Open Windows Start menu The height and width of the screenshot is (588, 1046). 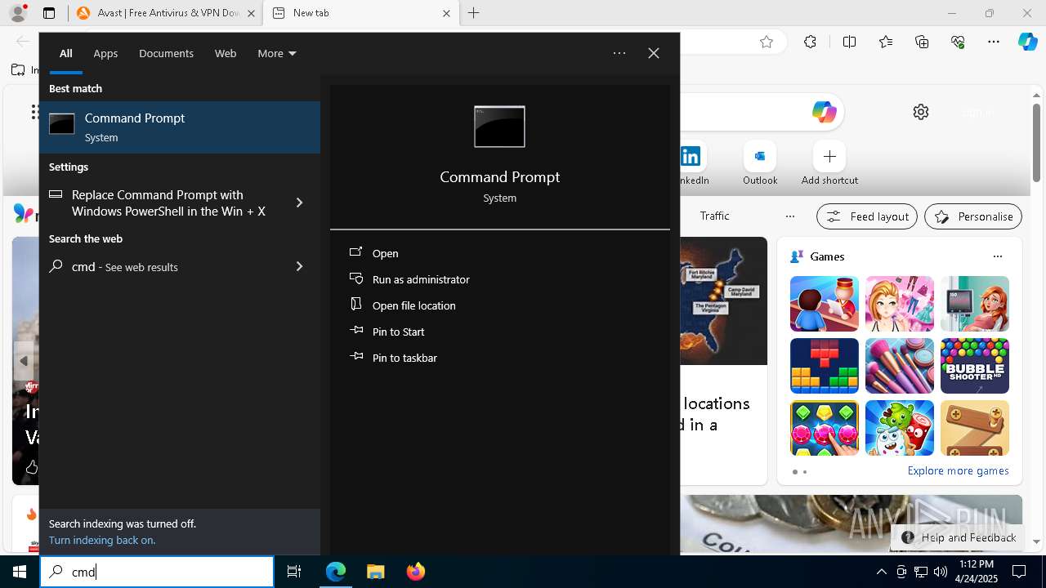point(20,572)
